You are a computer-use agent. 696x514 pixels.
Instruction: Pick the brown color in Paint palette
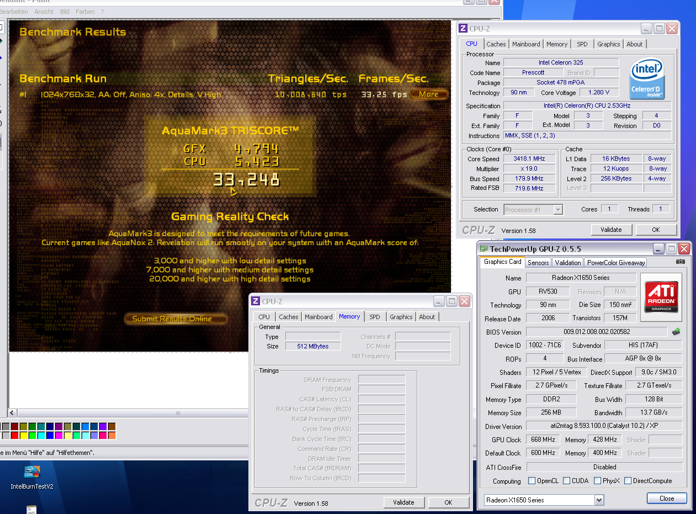(111, 427)
